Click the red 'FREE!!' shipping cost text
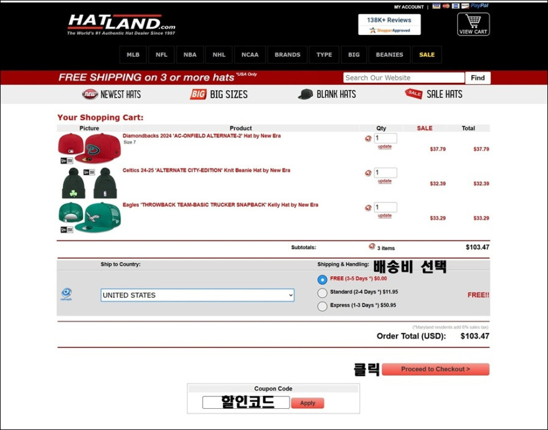 point(478,295)
